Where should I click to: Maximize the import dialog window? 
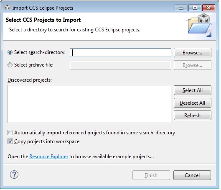(195, 8)
